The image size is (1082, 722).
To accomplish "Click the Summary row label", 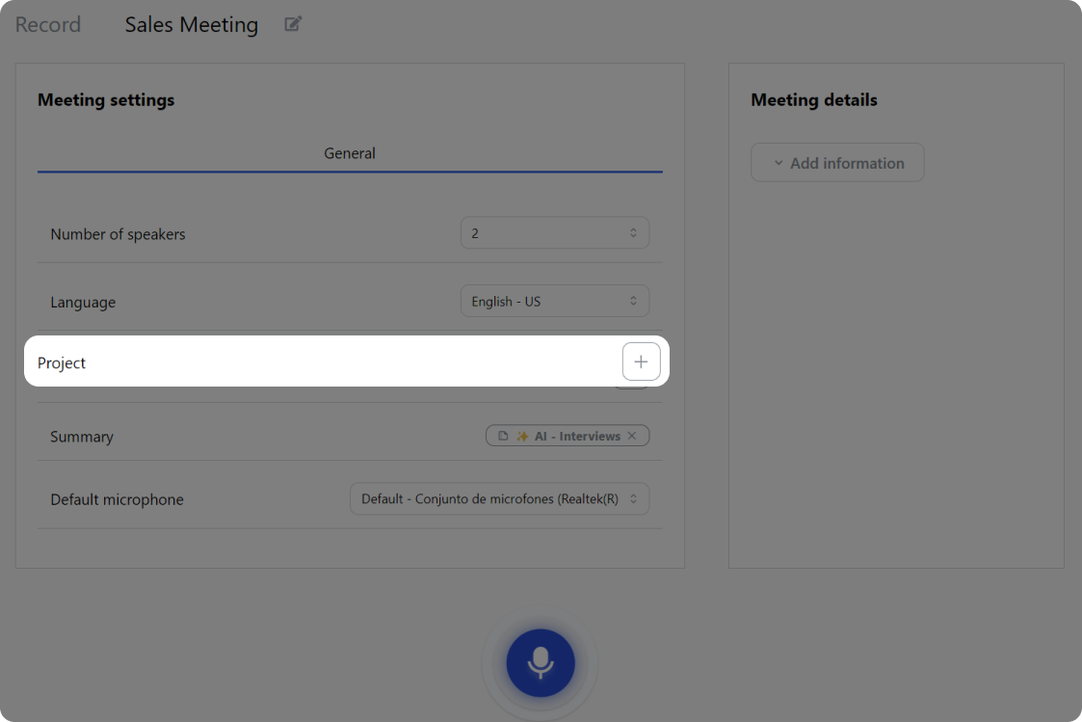I will 82,437.
